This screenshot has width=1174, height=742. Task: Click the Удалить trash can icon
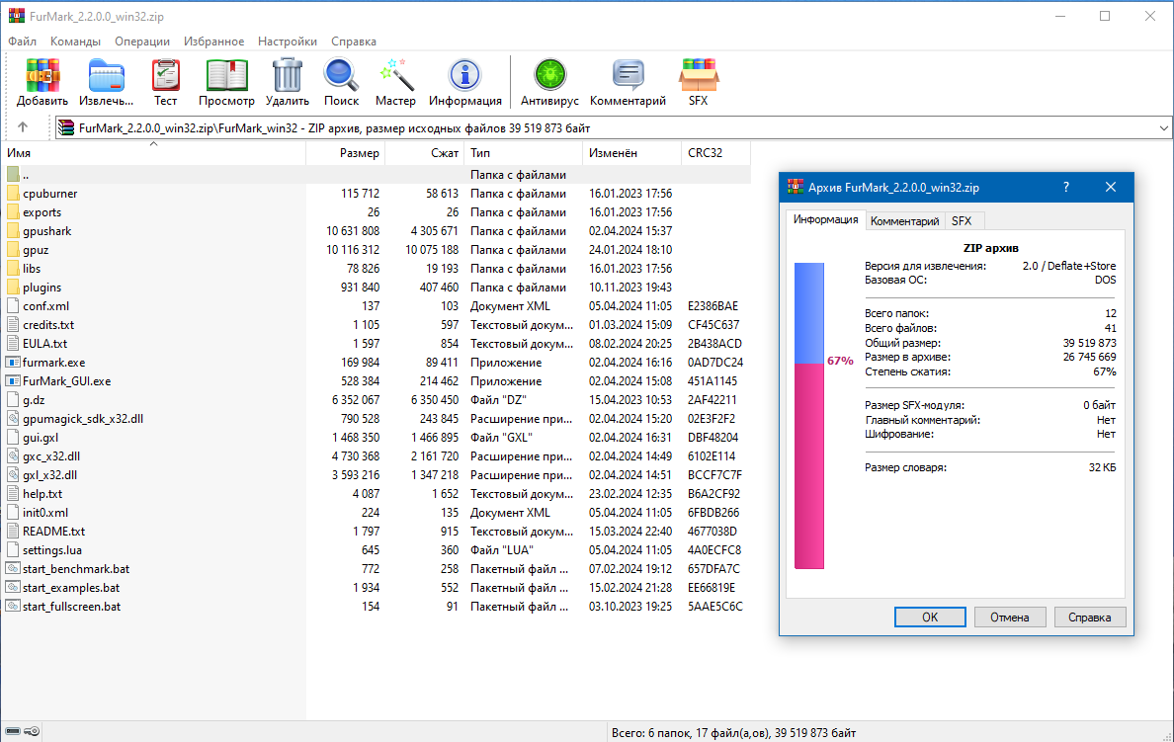(288, 76)
